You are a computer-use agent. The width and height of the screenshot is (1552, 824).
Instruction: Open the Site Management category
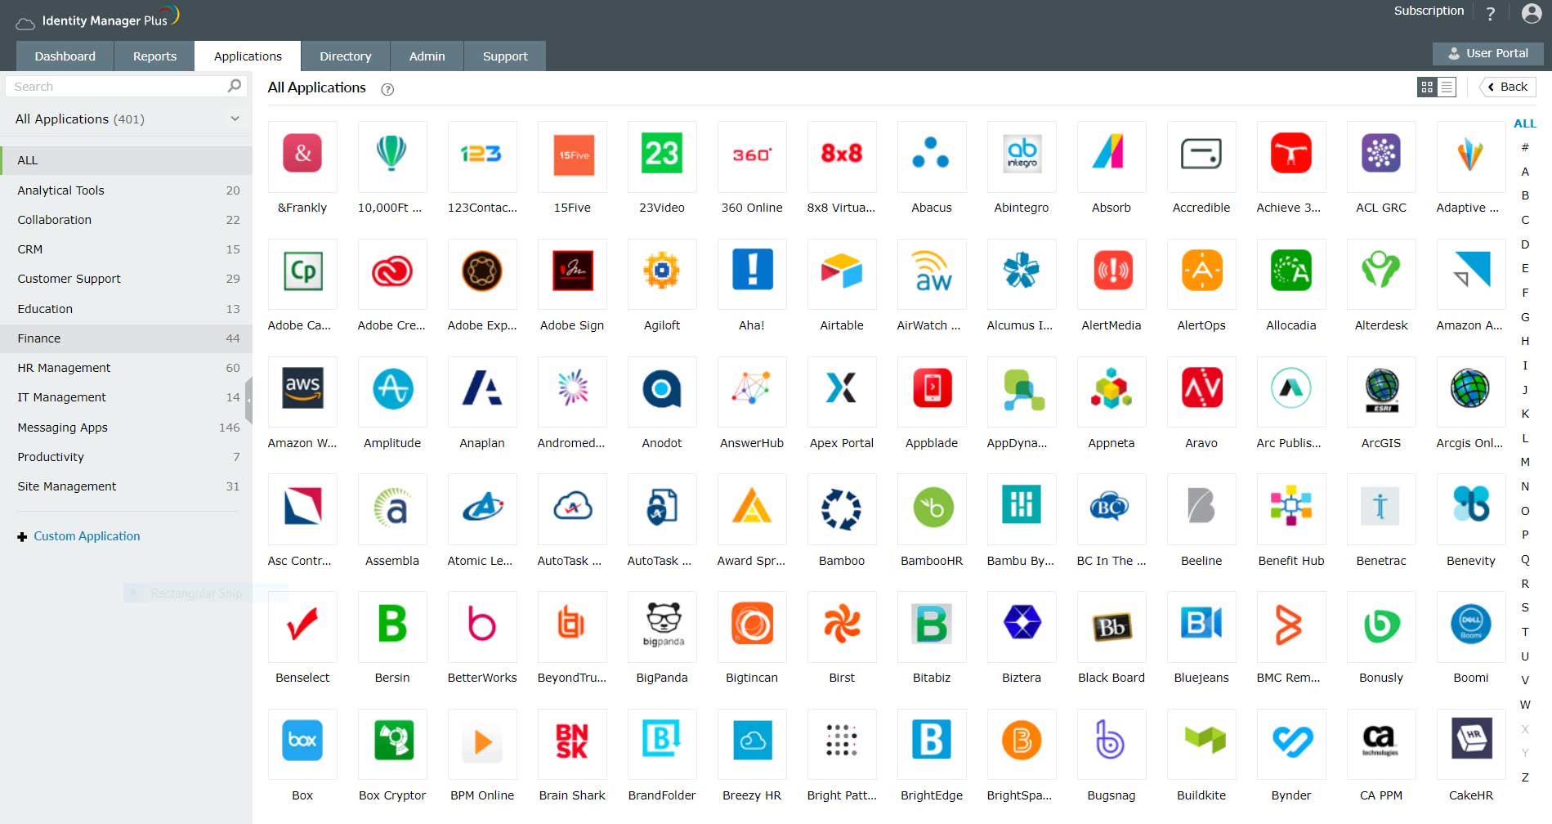pyautogui.click(x=126, y=486)
